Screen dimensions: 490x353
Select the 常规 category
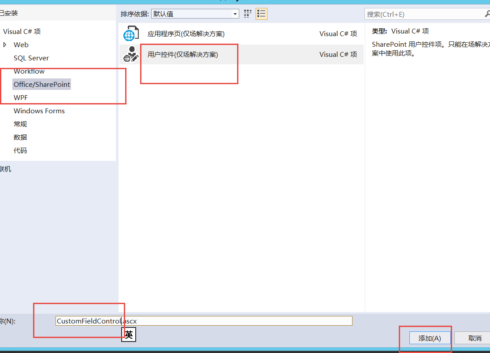coord(20,124)
